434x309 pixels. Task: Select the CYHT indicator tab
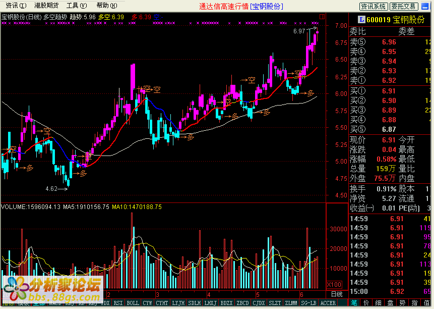click(x=162, y=303)
